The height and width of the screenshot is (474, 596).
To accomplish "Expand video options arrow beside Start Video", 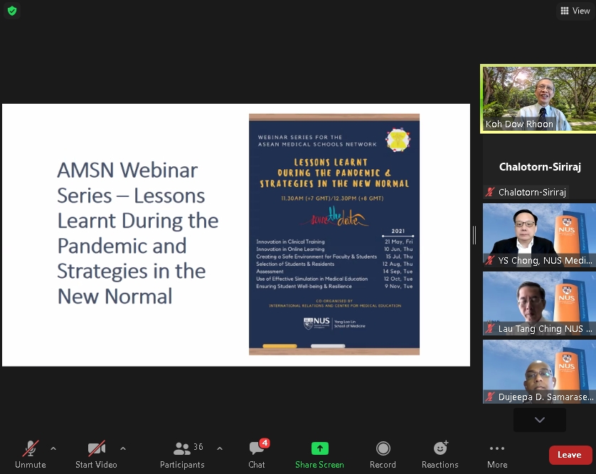I will (x=123, y=448).
